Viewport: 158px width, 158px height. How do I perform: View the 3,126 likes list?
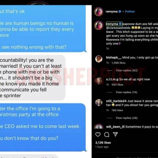pyautogui.click(x=103, y=143)
